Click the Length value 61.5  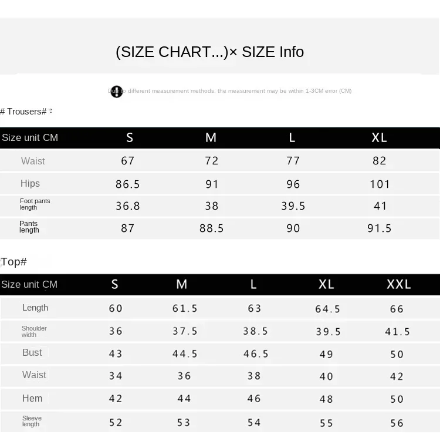pos(185,309)
